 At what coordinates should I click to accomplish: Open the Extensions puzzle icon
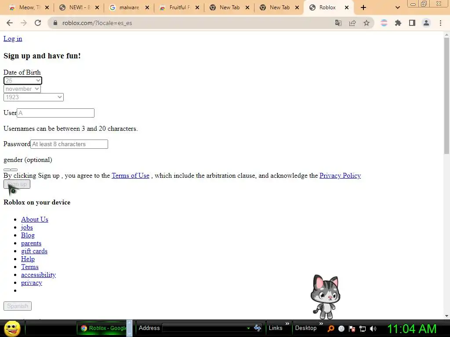(398, 23)
